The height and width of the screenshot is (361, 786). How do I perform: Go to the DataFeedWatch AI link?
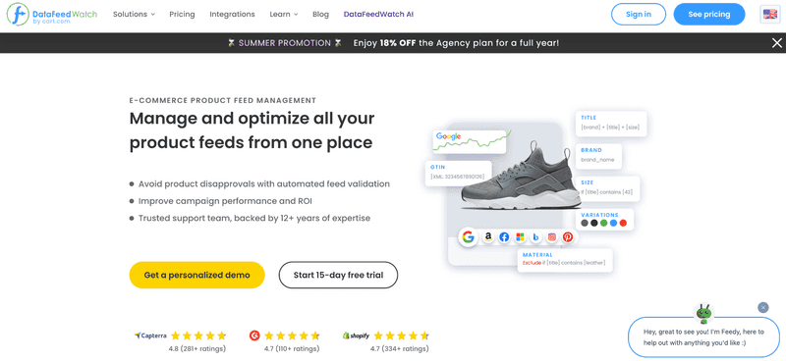(x=378, y=14)
